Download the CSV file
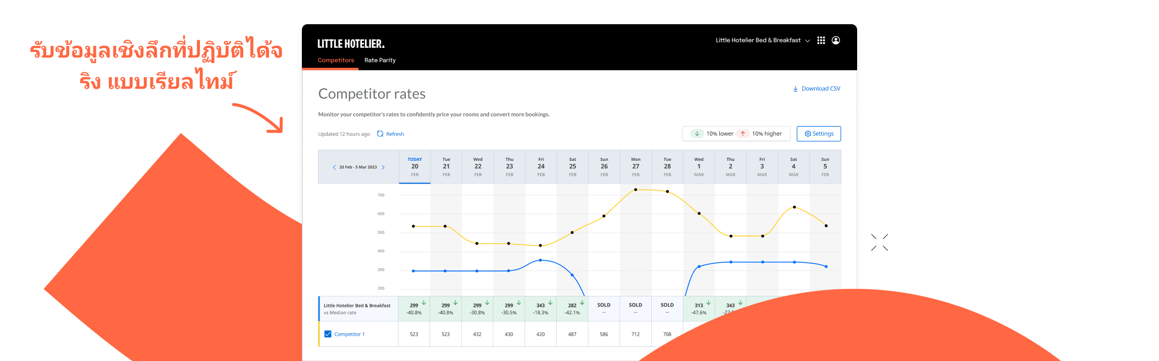1159x361 pixels. 816,89
